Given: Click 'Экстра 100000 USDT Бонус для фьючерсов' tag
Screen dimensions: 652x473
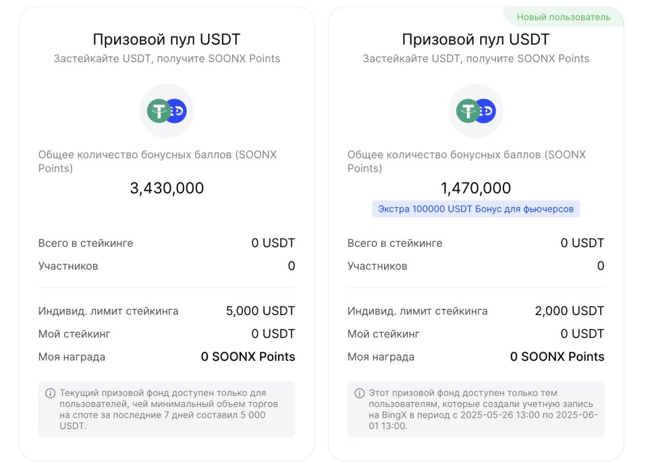Looking at the screenshot, I should [x=476, y=208].
